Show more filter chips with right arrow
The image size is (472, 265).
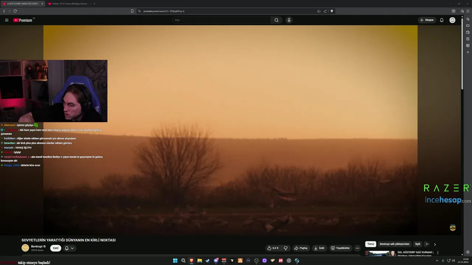tap(435, 244)
